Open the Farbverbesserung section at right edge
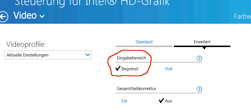 click(x=242, y=16)
